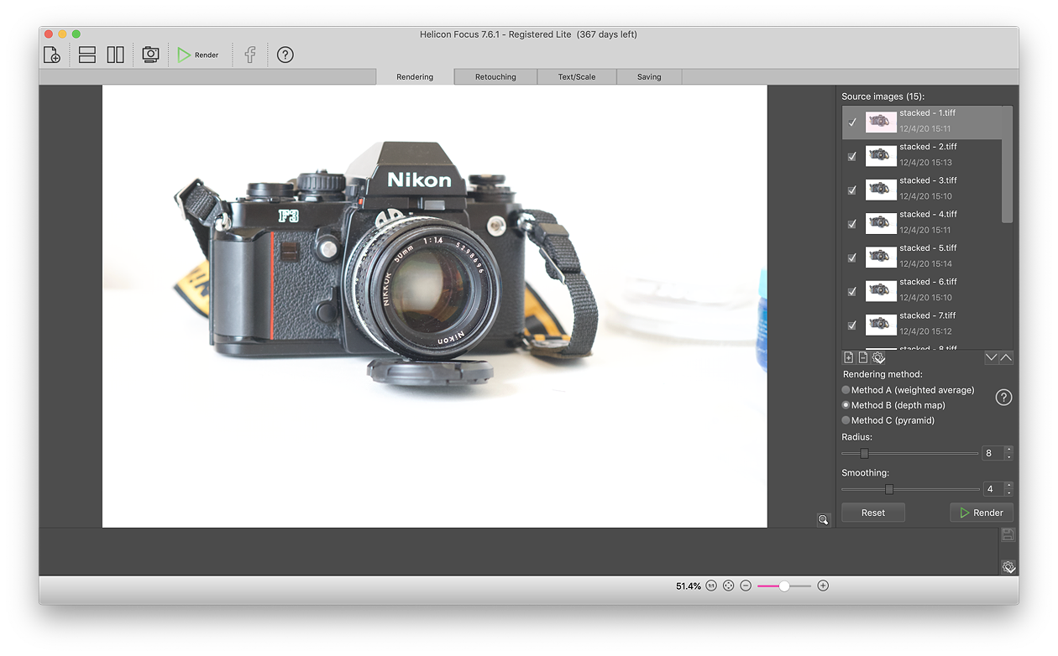Open source list settings gear icon
The image size is (1058, 656).
[878, 357]
